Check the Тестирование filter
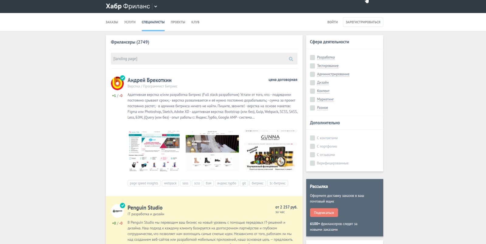 (312, 66)
